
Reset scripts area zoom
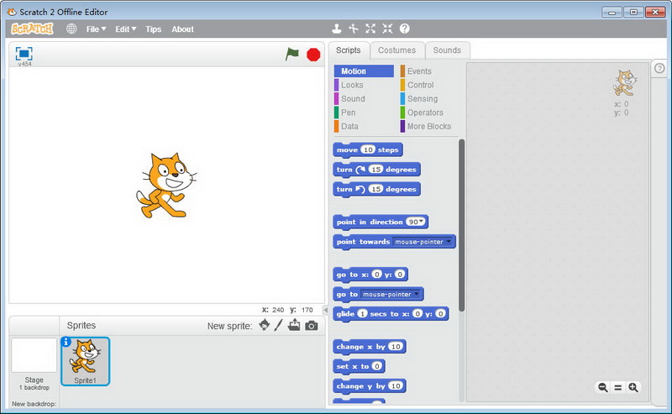pos(618,387)
